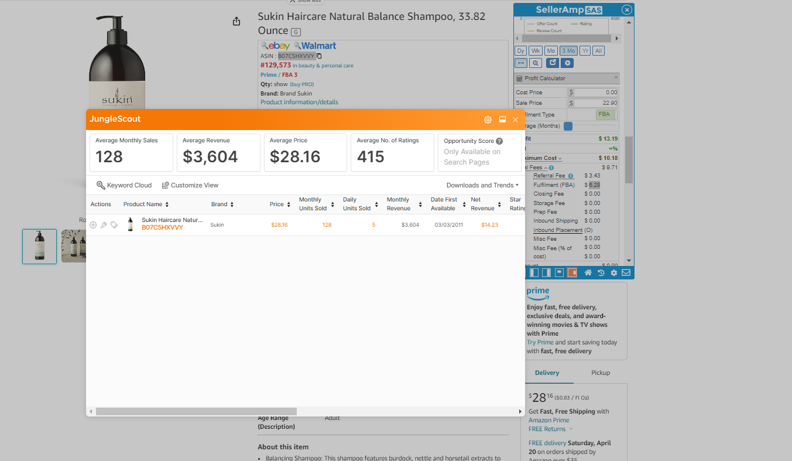Collapse the Profit Calculator section

(616, 78)
